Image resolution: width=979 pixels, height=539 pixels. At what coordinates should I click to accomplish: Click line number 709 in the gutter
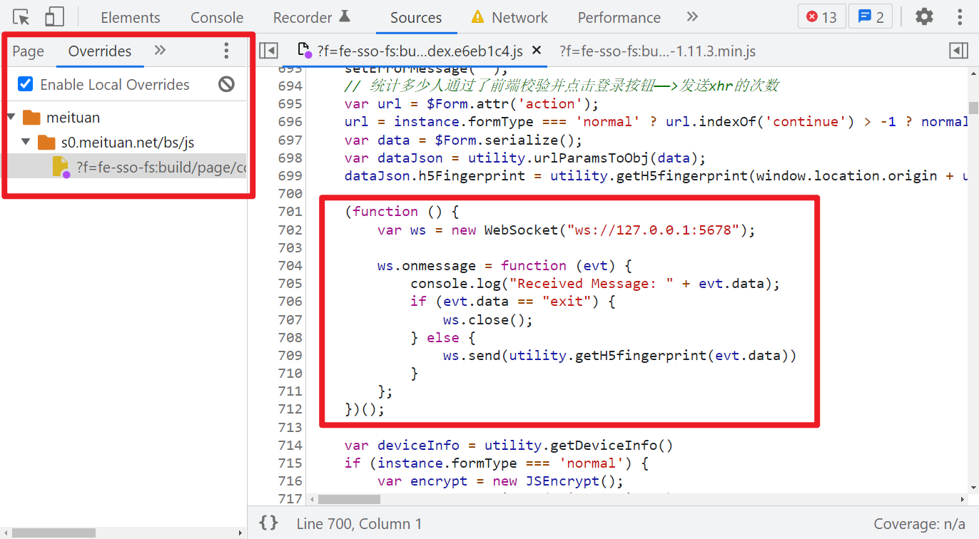click(x=290, y=355)
